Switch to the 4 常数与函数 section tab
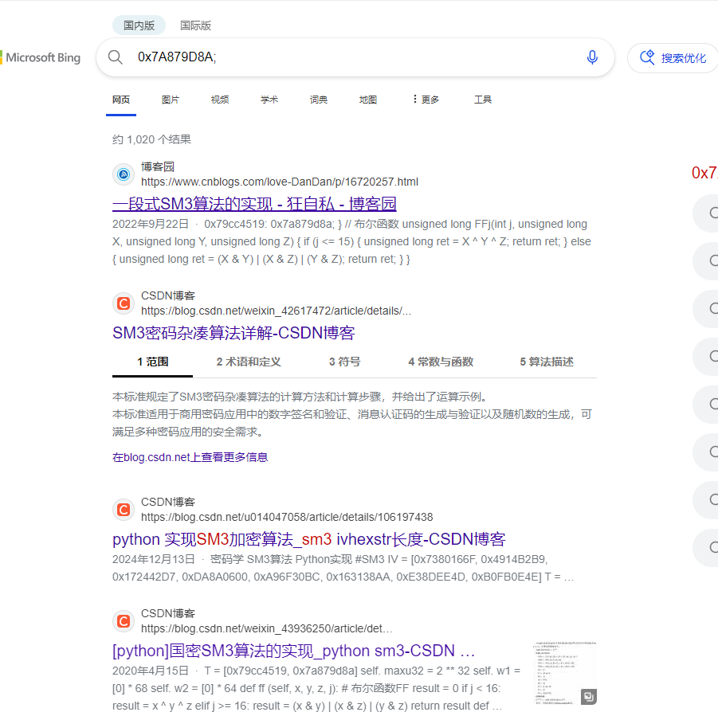 pyautogui.click(x=441, y=362)
